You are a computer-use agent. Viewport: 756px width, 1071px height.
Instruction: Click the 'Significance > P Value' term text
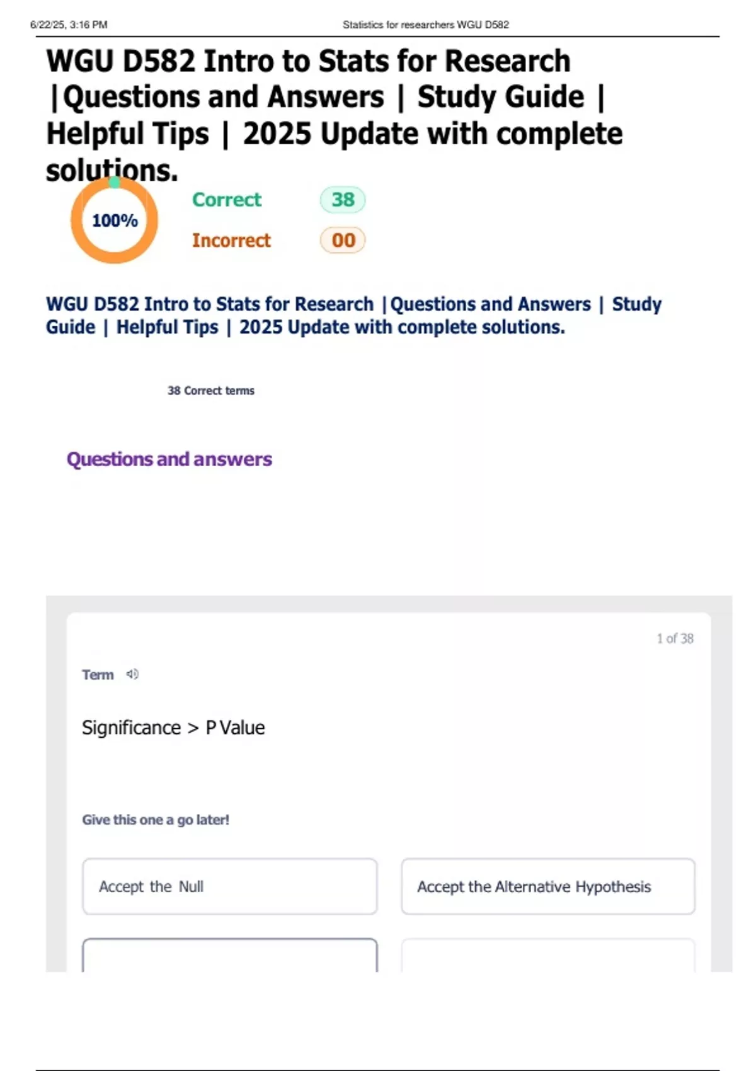(x=173, y=728)
